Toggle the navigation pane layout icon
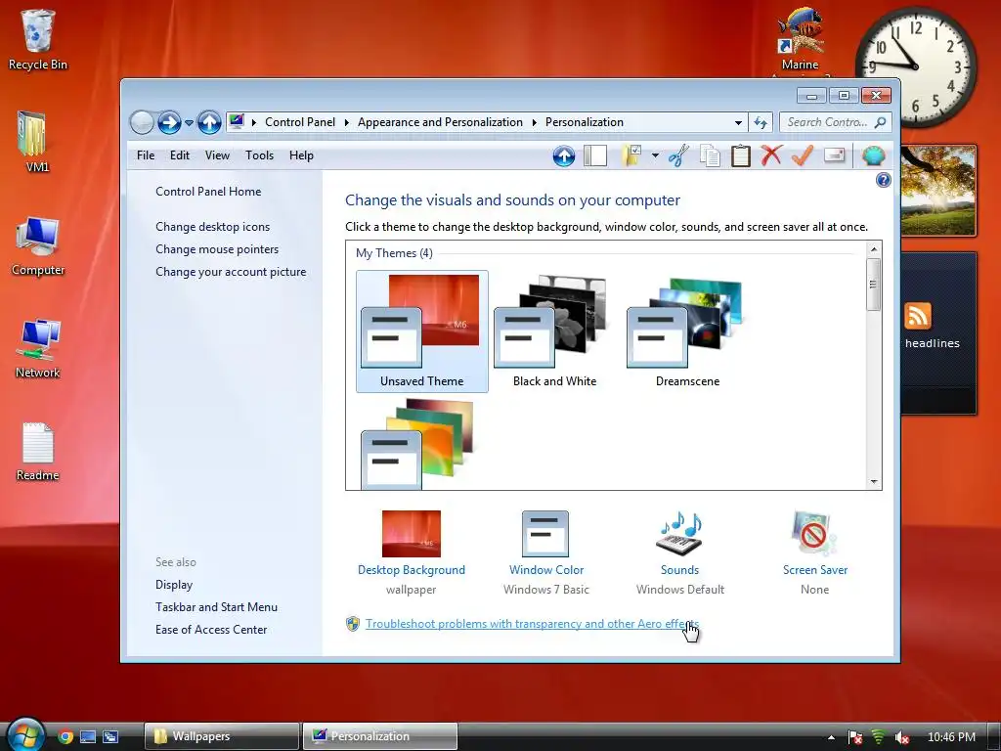The height and width of the screenshot is (751, 1001). click(x=595, y=155)
